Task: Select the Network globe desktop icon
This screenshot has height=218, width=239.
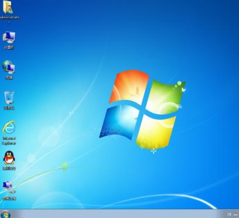Action: point(9,67)
